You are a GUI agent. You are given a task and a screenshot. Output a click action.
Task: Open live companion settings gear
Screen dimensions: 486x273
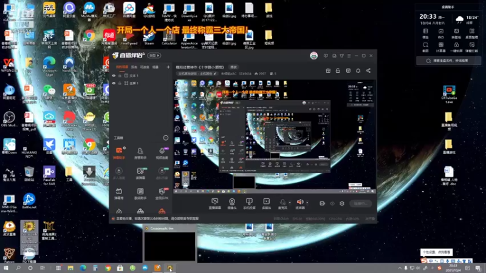point(342,203)
